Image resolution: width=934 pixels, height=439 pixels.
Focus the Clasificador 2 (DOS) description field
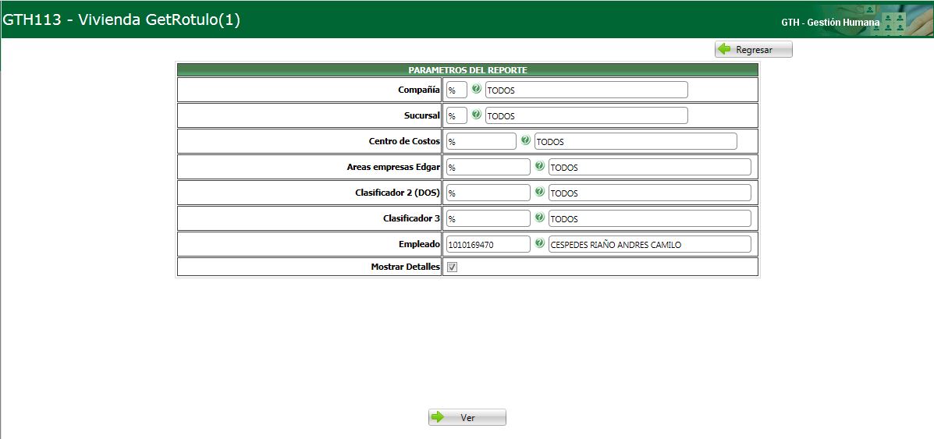click(x=650, y=193)
